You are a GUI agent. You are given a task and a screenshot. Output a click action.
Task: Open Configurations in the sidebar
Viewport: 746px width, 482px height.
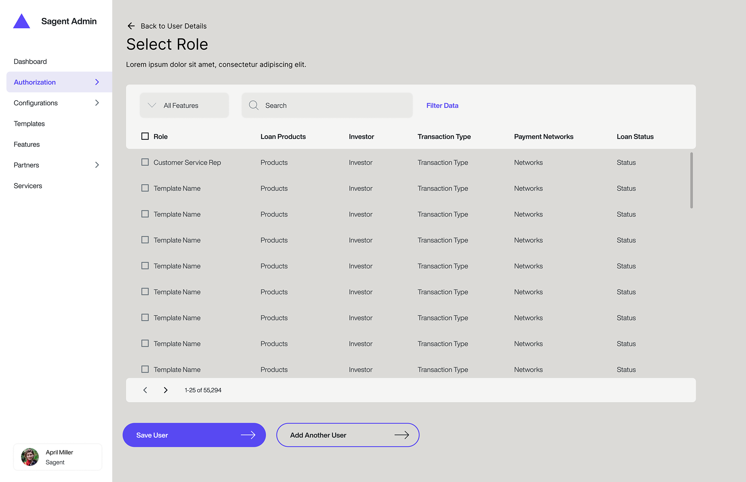pos(36,103)
